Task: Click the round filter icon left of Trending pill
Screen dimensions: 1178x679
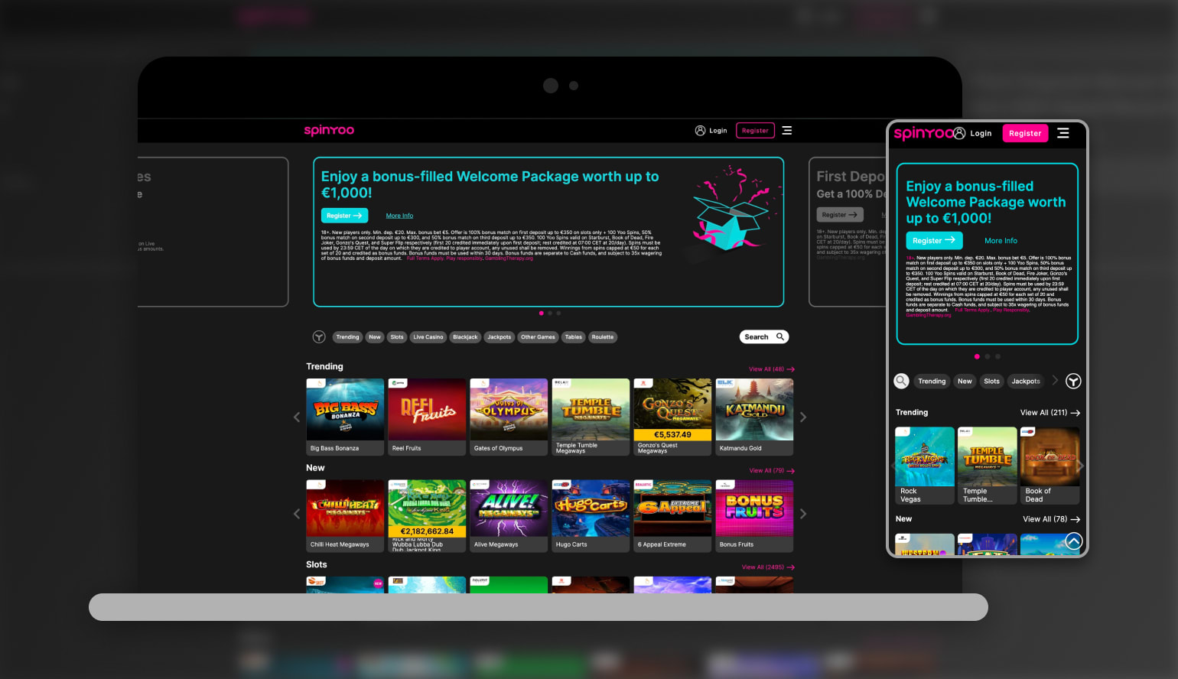Action: [319, 337]
